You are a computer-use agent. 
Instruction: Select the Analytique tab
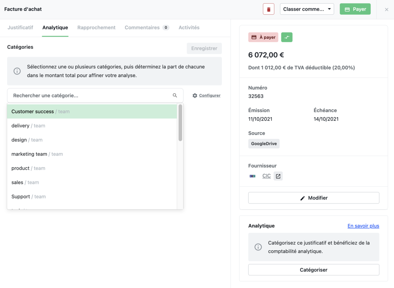coord(55,28)
